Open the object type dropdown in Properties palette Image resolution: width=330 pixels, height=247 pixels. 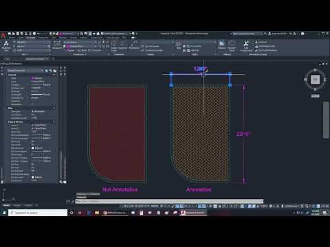25,71
